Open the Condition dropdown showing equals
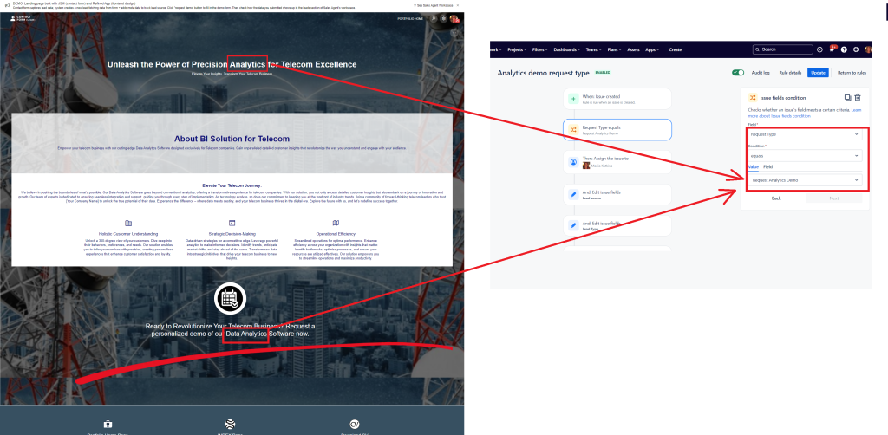 805,156
